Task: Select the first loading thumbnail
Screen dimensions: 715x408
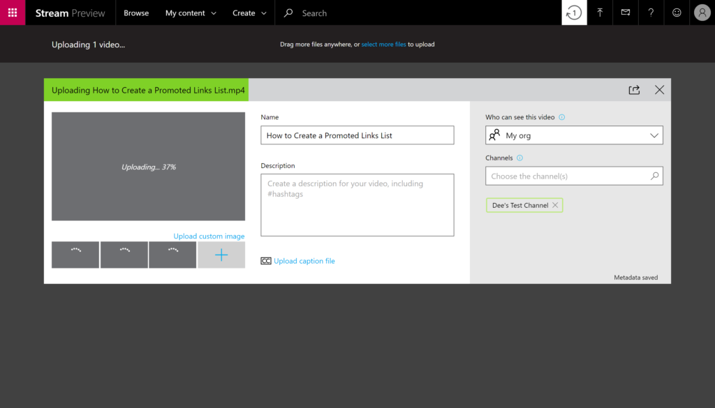Action: [x=75, y=255]
